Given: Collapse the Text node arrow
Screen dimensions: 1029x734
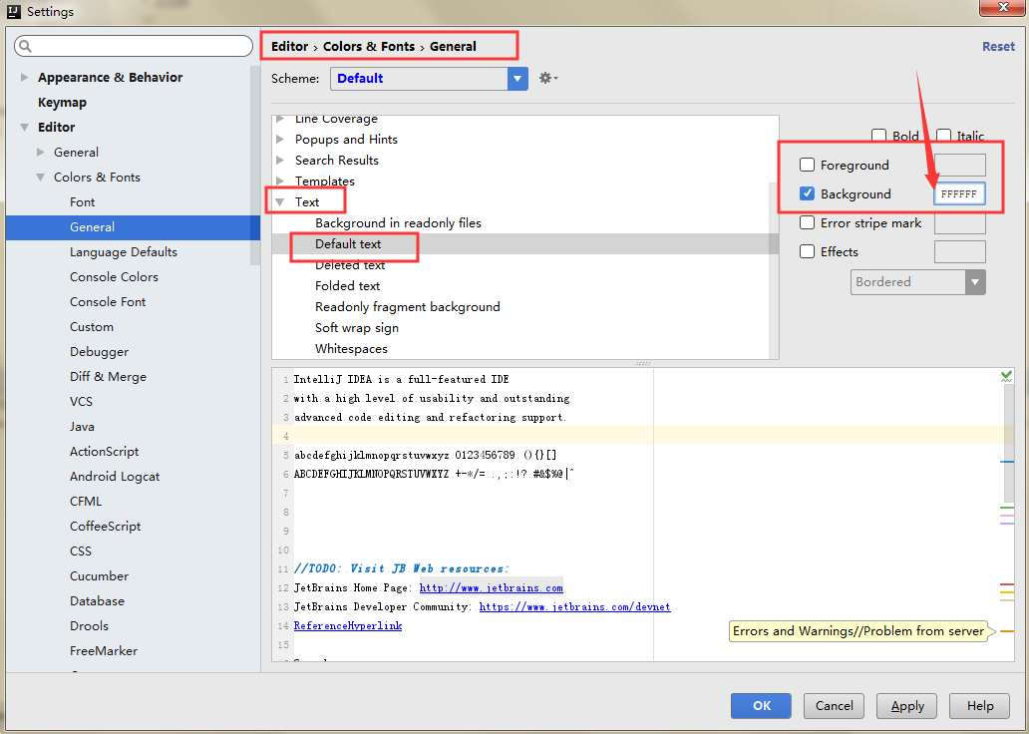Looking at the screenshot, I should pos(280,202).
